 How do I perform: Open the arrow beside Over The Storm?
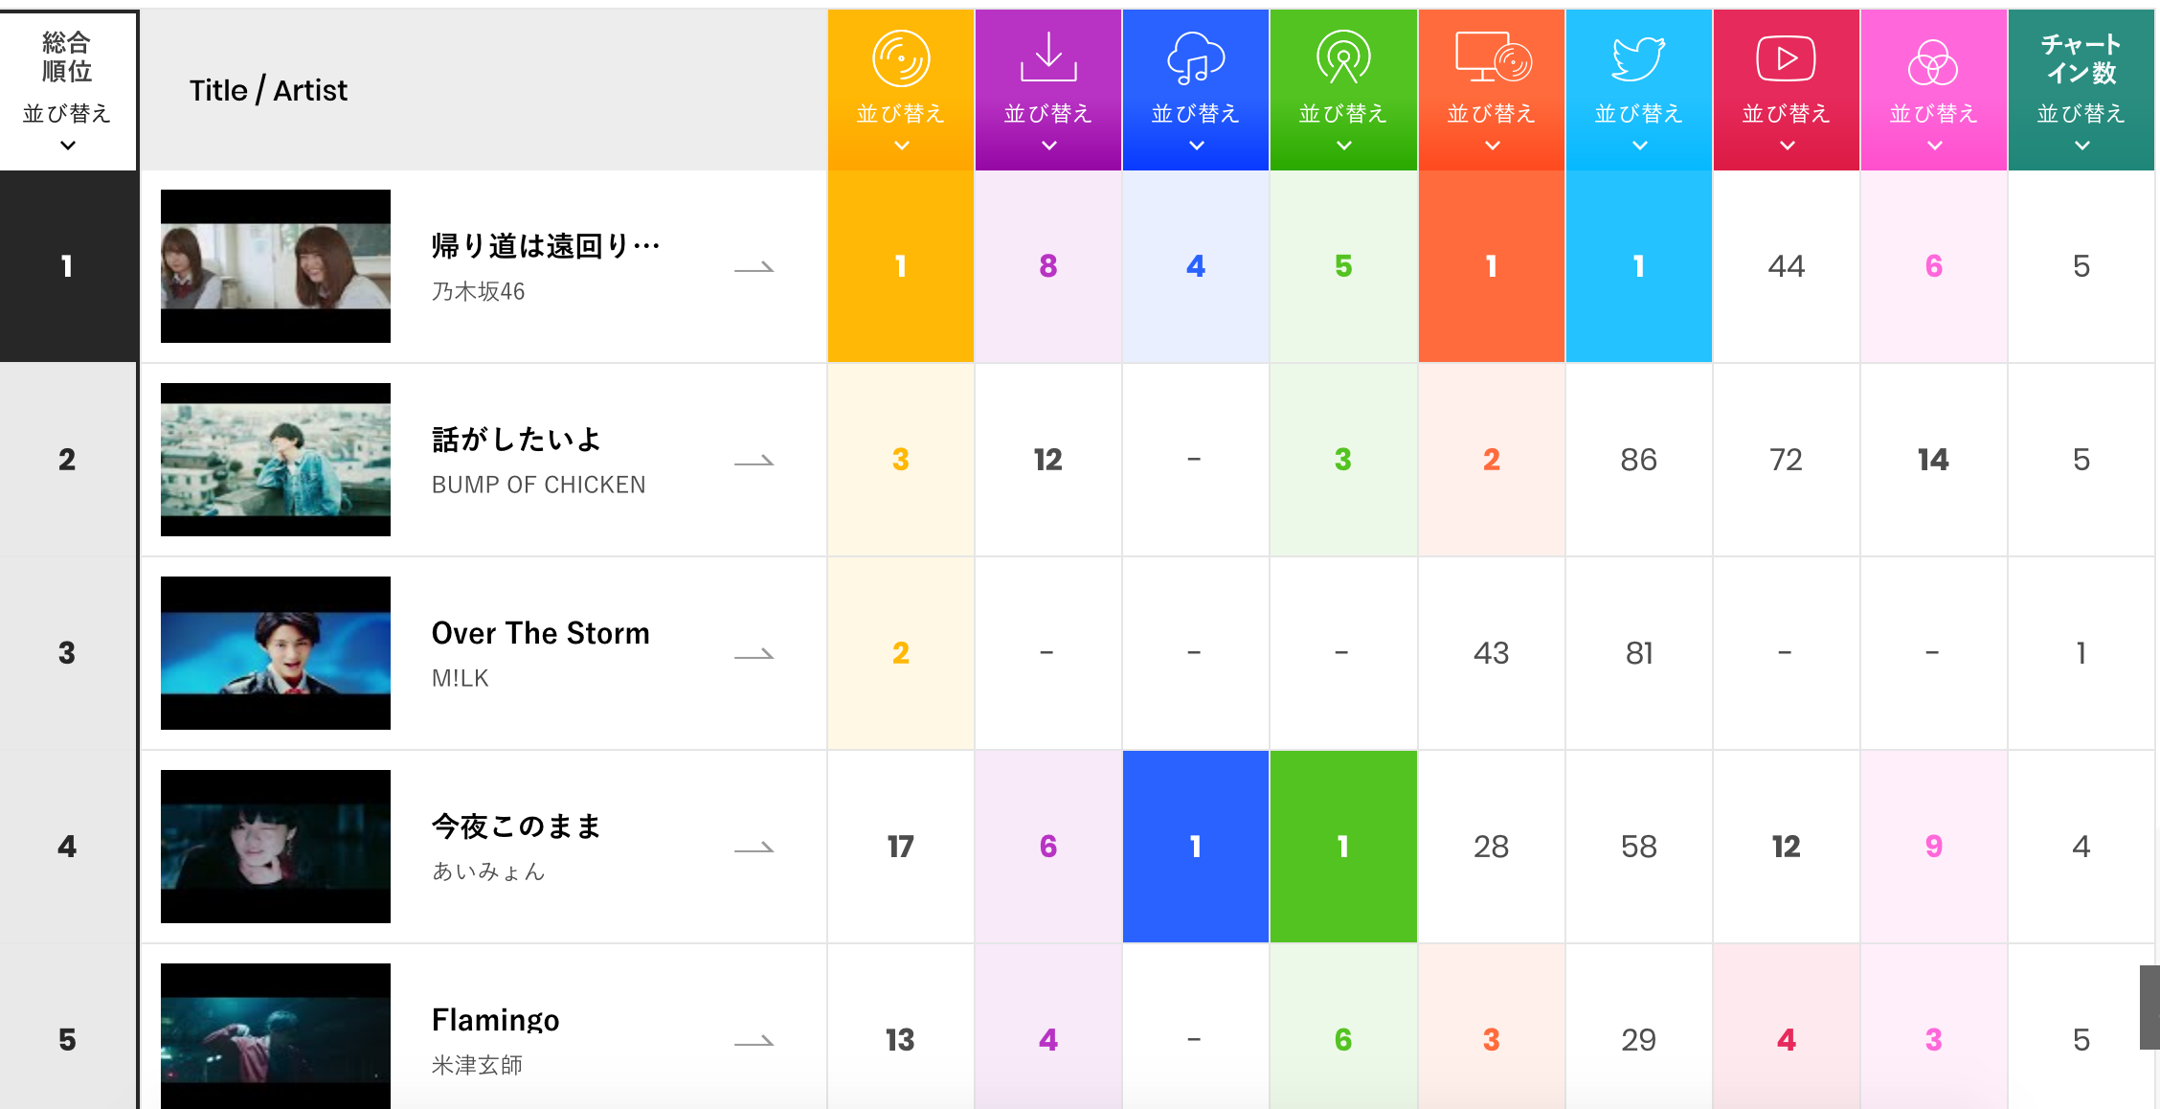pyautogui.click(x=754, y=655)
